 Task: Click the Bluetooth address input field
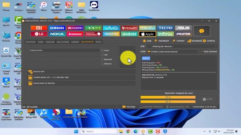pos(64,59)
